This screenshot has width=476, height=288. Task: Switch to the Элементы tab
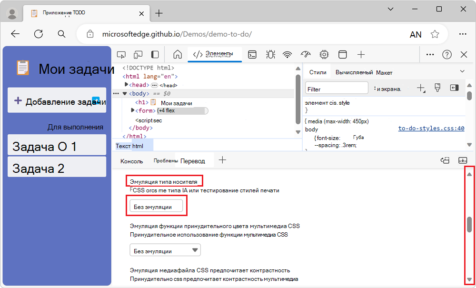click(x=215, y=54)
